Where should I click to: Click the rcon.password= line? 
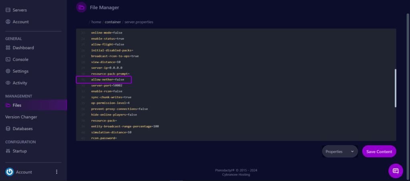point(104,138)
